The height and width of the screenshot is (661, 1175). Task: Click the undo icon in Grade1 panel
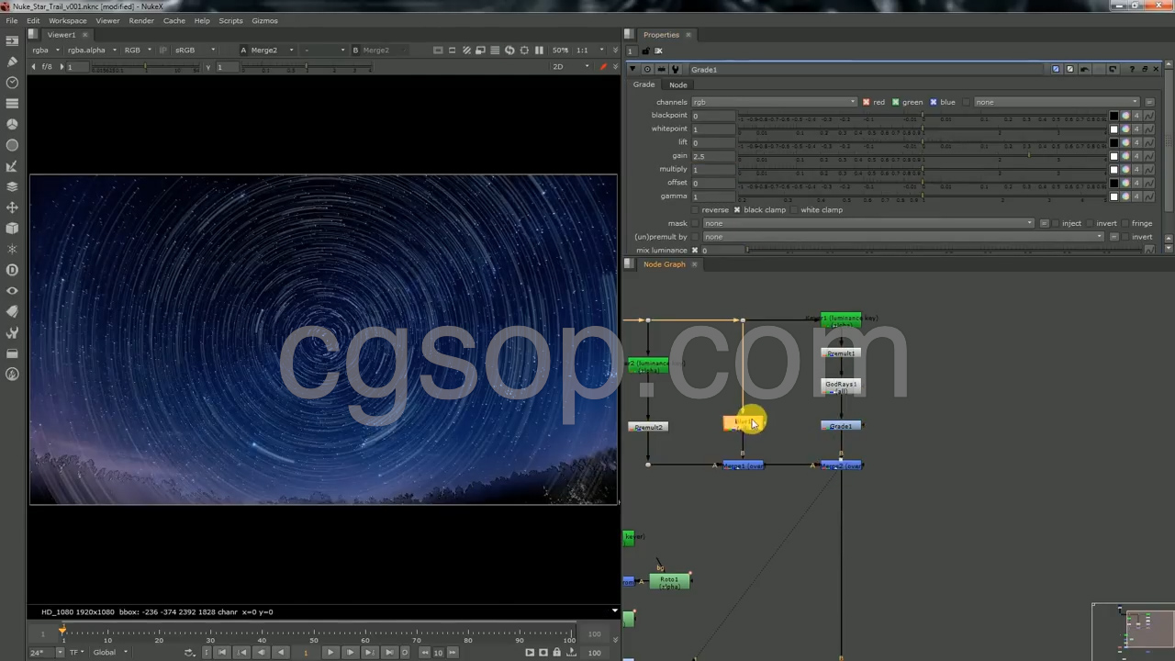tap(1085, 69)
